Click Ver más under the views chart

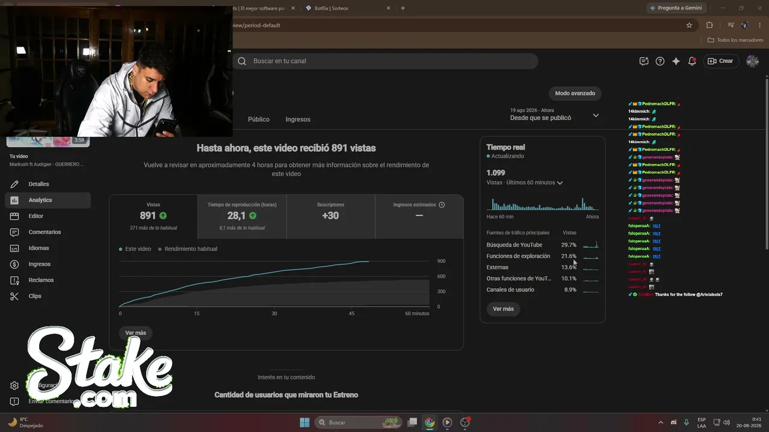tap(136, 333)
